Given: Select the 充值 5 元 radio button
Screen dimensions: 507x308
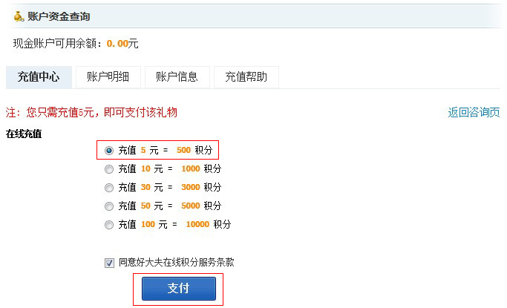Looking at the screenshot, I should pyautogui.click(x=109, y=150).
